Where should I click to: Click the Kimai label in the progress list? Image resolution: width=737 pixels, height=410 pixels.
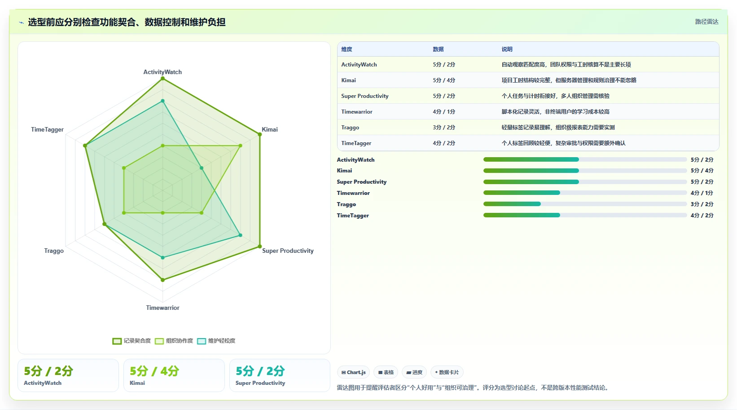344,171
